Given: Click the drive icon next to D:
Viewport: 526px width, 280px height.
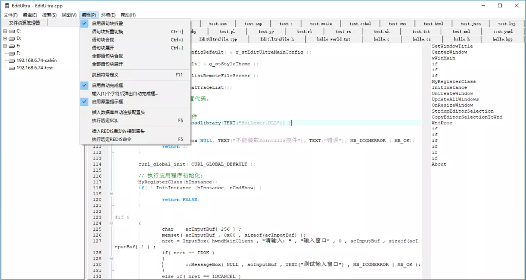Looking at the screenshot, I should click(x=12, y=39).
